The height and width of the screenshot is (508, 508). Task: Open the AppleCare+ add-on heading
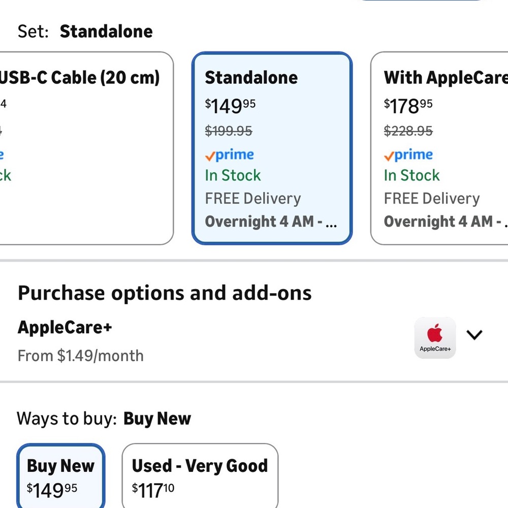click(x=65, y=327)
